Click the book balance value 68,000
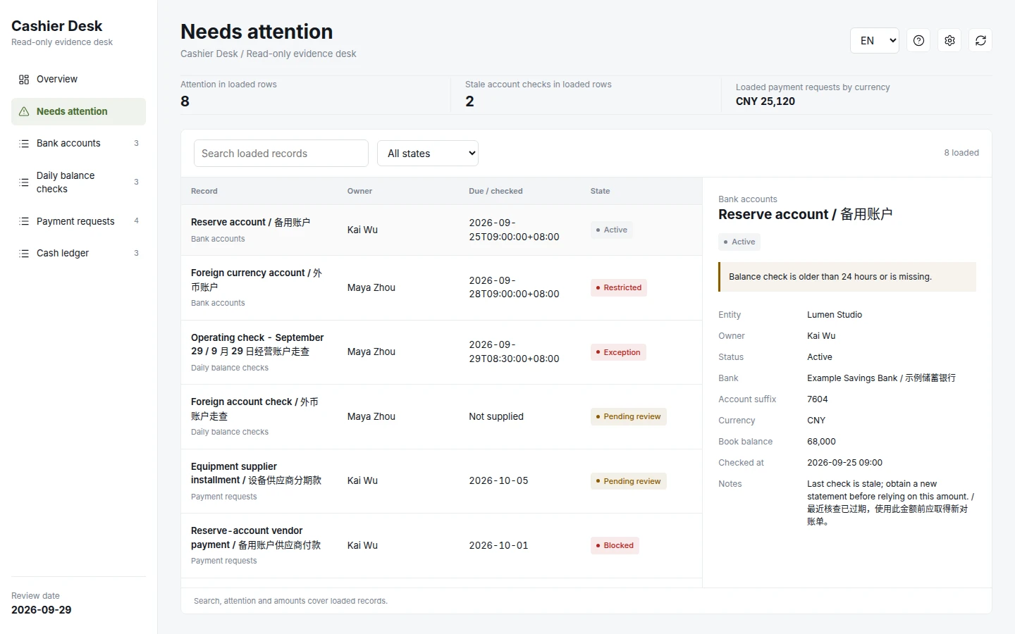Screen dimensions: 1015x634 tap(821, 442)
